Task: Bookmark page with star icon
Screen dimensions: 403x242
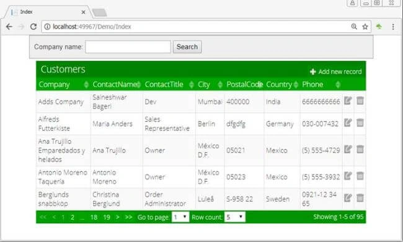Action: 365,27
